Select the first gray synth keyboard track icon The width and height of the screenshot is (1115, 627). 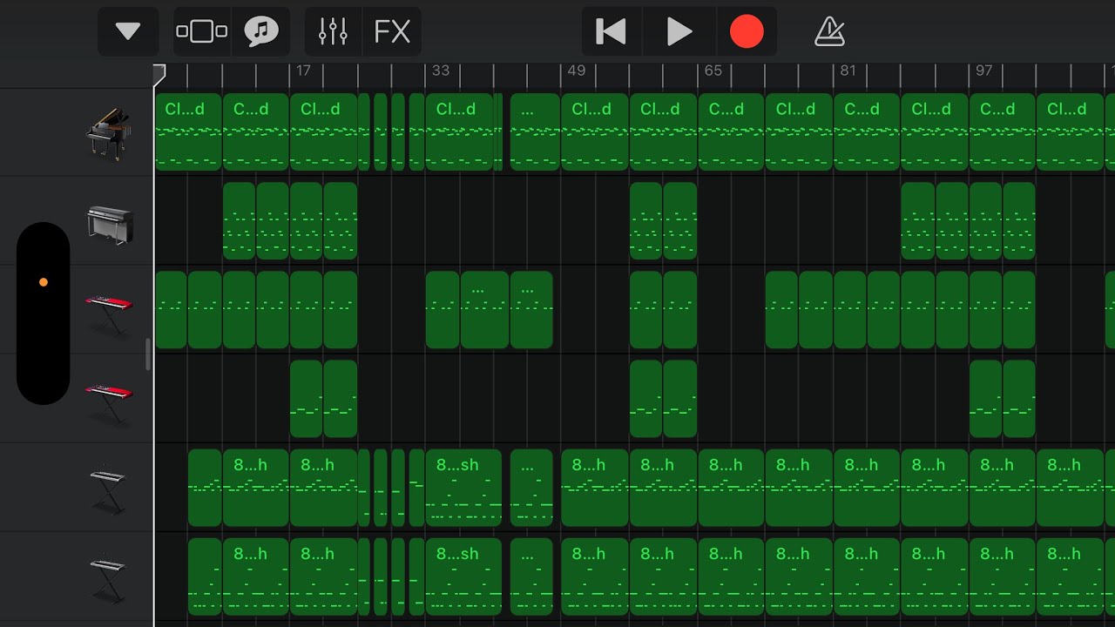click(109, 489)
